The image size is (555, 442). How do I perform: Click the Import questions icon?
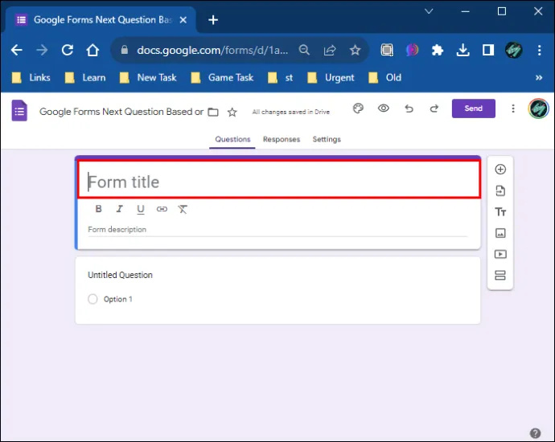(500, 190)
